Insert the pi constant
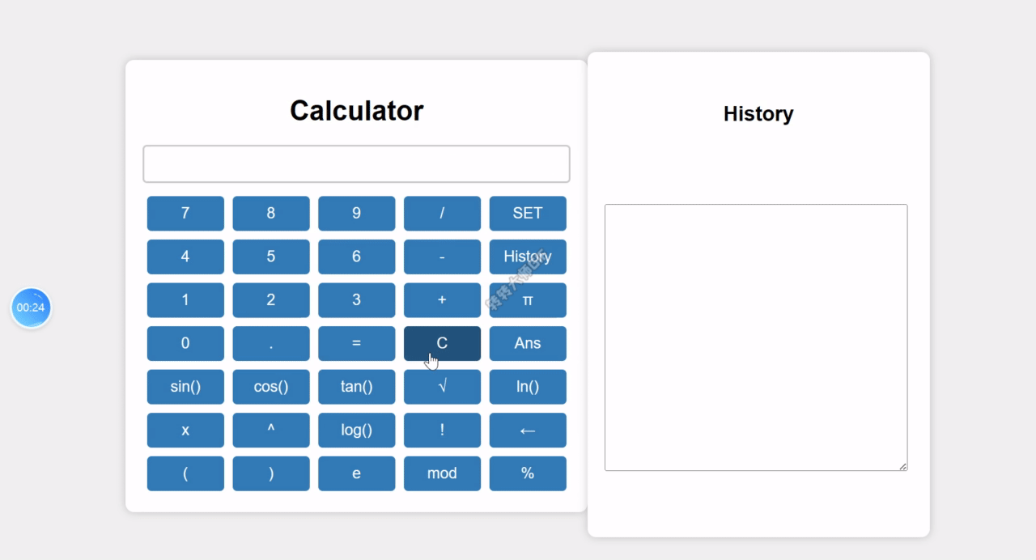 tap(528, 300)
